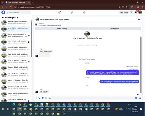The width and height of the screenshot is (145, 116).
Task: Click the Facebook logo icon
Action: [3, 12]
